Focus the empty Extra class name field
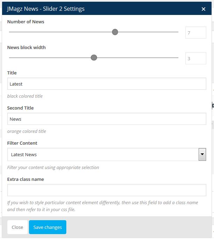Screen dimensions: 214x240 click(106, 190)
